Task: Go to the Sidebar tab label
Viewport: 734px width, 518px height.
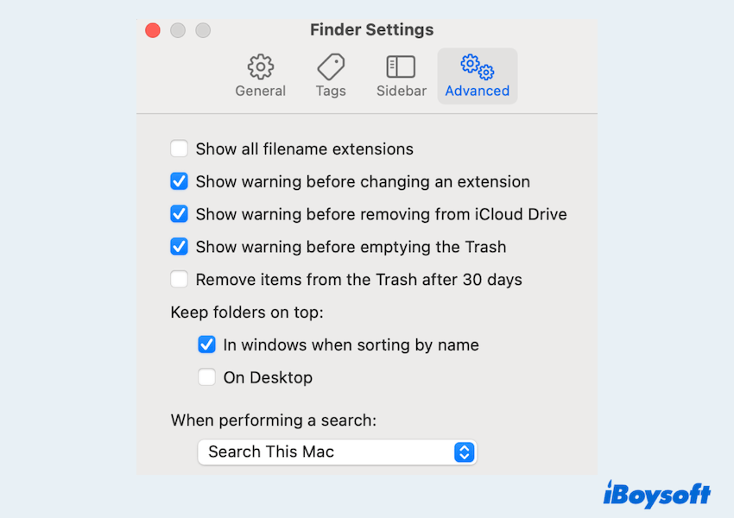Action: [401, 91]
